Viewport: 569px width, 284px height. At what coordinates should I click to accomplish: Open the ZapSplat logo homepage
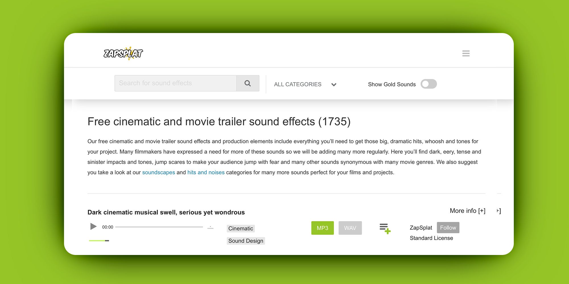click(123, 53)
